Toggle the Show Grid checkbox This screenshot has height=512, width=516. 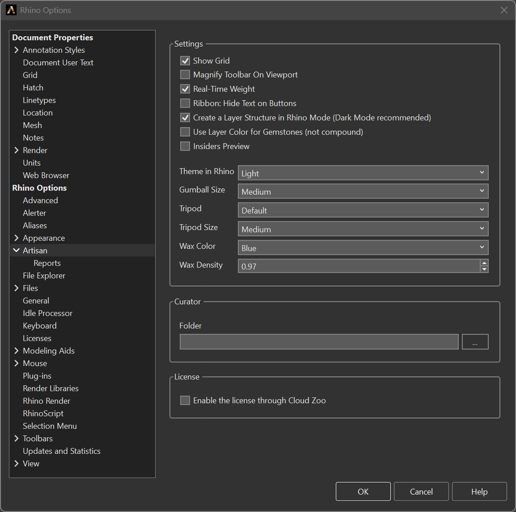click(x=185, y=60)
